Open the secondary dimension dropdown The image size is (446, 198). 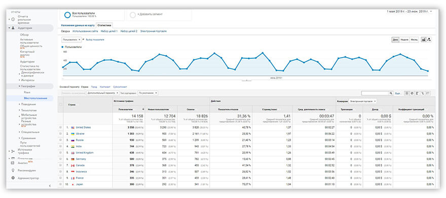point(103,93)
